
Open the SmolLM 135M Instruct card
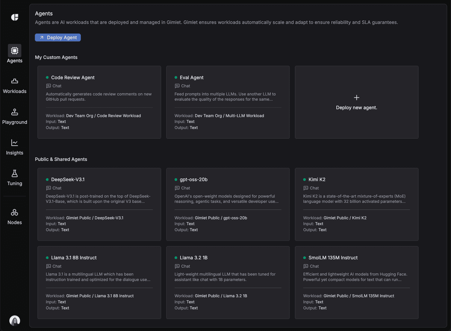click(x=356, y=282)
